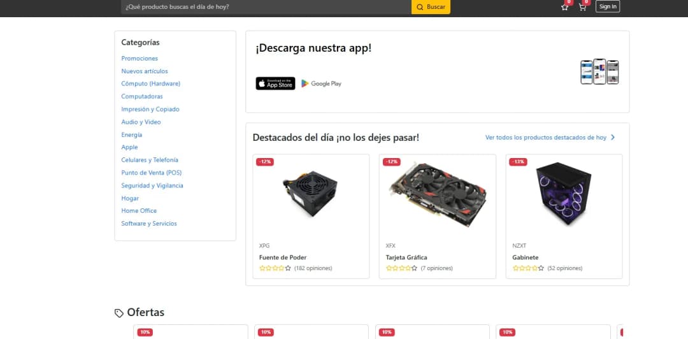This screenshot has height=339, width=688.
Task: Open the shopping cart icon
Action: click(x=582, y=7)
